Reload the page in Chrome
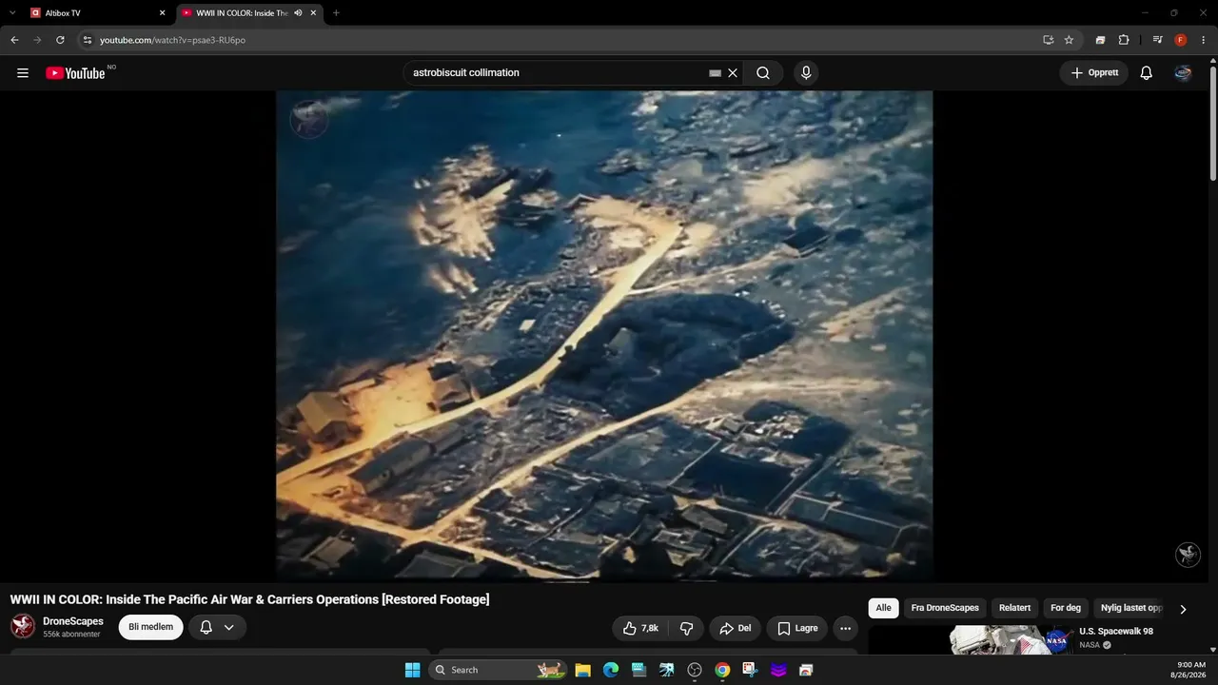The image size is (1218, 685). click(x=60, y=40)
